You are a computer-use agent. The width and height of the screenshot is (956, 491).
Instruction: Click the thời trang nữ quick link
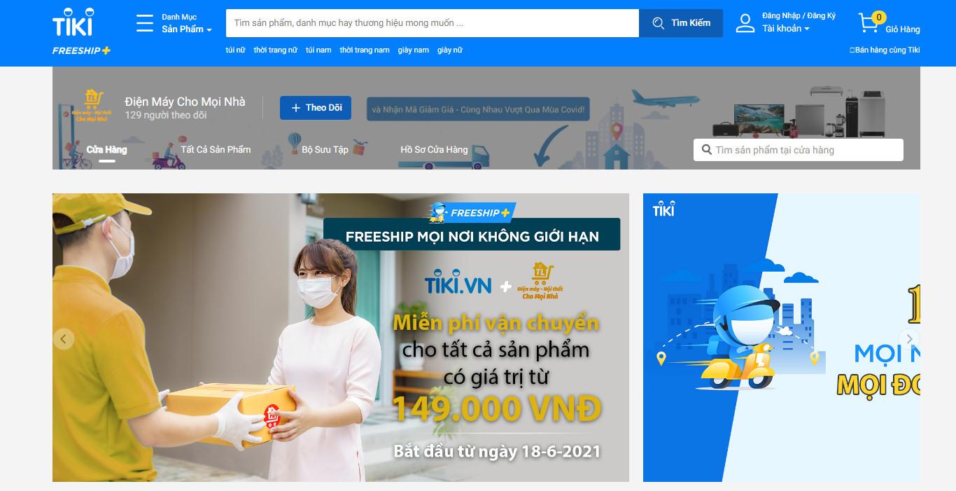pos(276,50)
